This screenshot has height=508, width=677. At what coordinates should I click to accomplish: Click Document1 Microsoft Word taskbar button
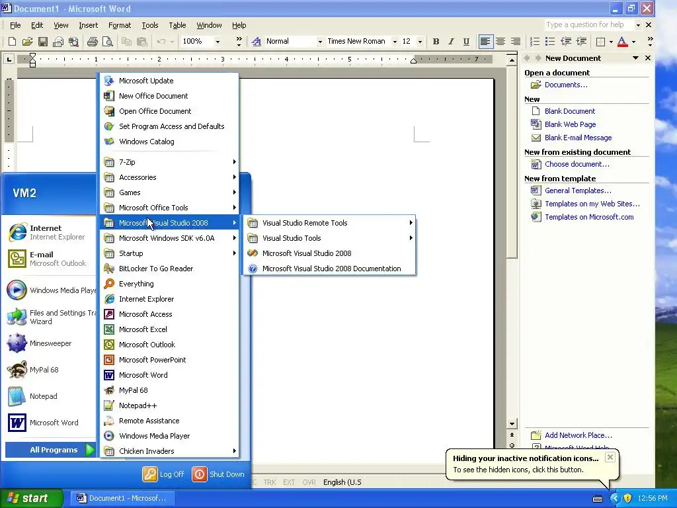tap(122, 498)
